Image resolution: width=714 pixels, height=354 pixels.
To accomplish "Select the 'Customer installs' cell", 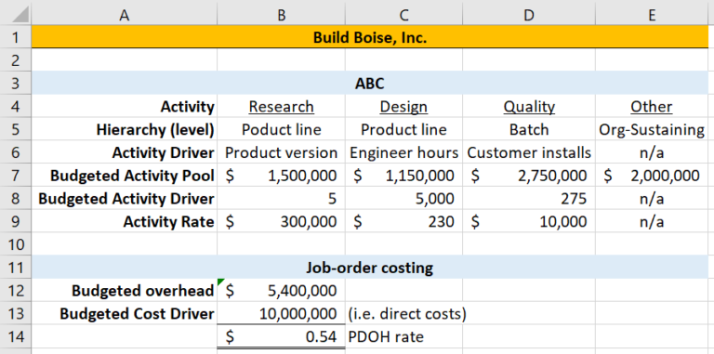I will [529, 152].
